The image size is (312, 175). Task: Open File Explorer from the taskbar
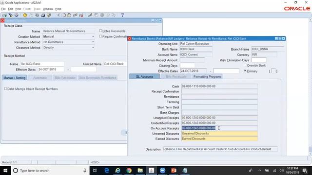[x=140, y=171]
